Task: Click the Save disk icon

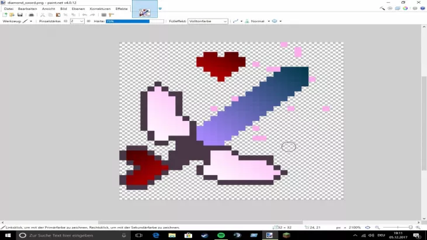Action: click(20, 15)
